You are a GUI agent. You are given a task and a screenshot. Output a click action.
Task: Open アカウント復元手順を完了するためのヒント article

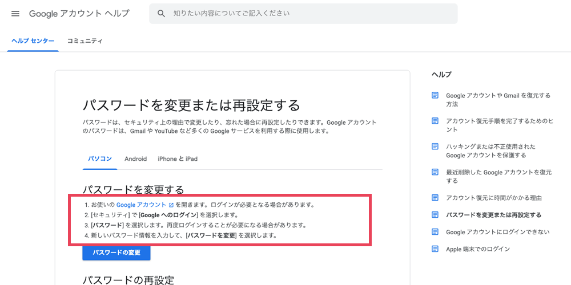(500, 125)
